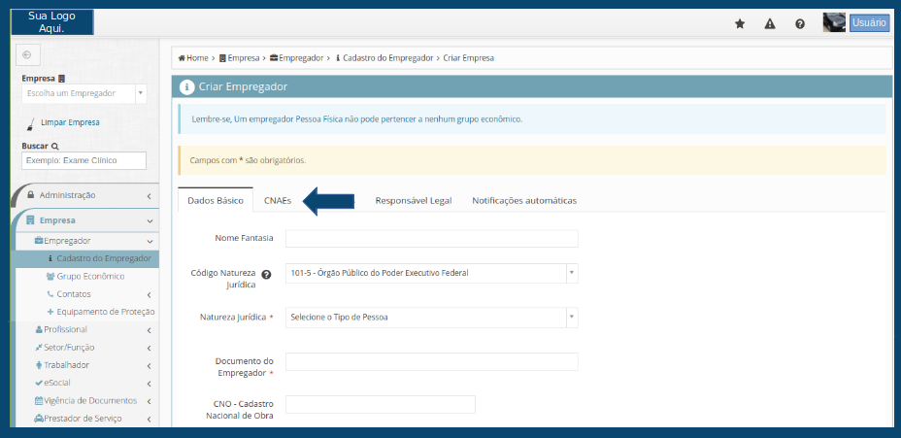
Task: Click the group icon beside Grupo Econômico
Action: tap(50, 277)
